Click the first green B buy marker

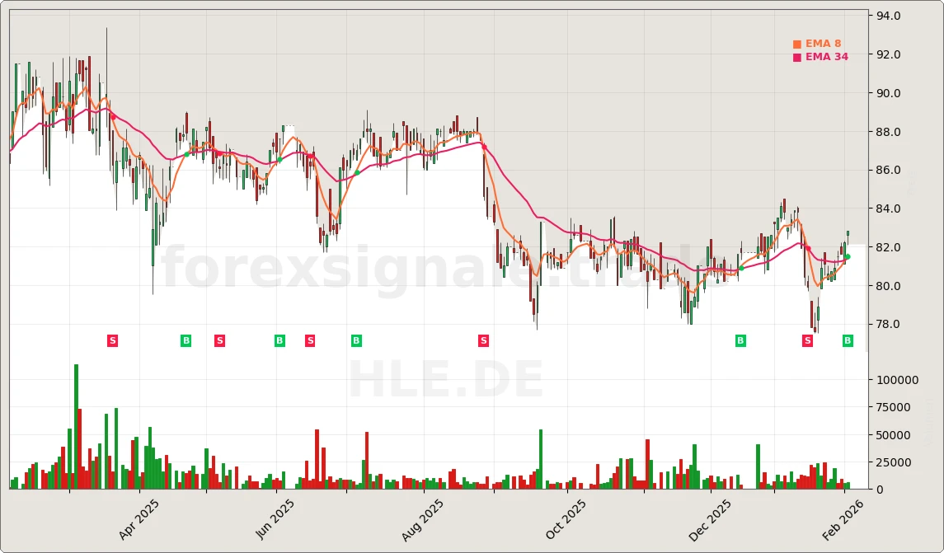pyautogui.click(x=186, y=340)
